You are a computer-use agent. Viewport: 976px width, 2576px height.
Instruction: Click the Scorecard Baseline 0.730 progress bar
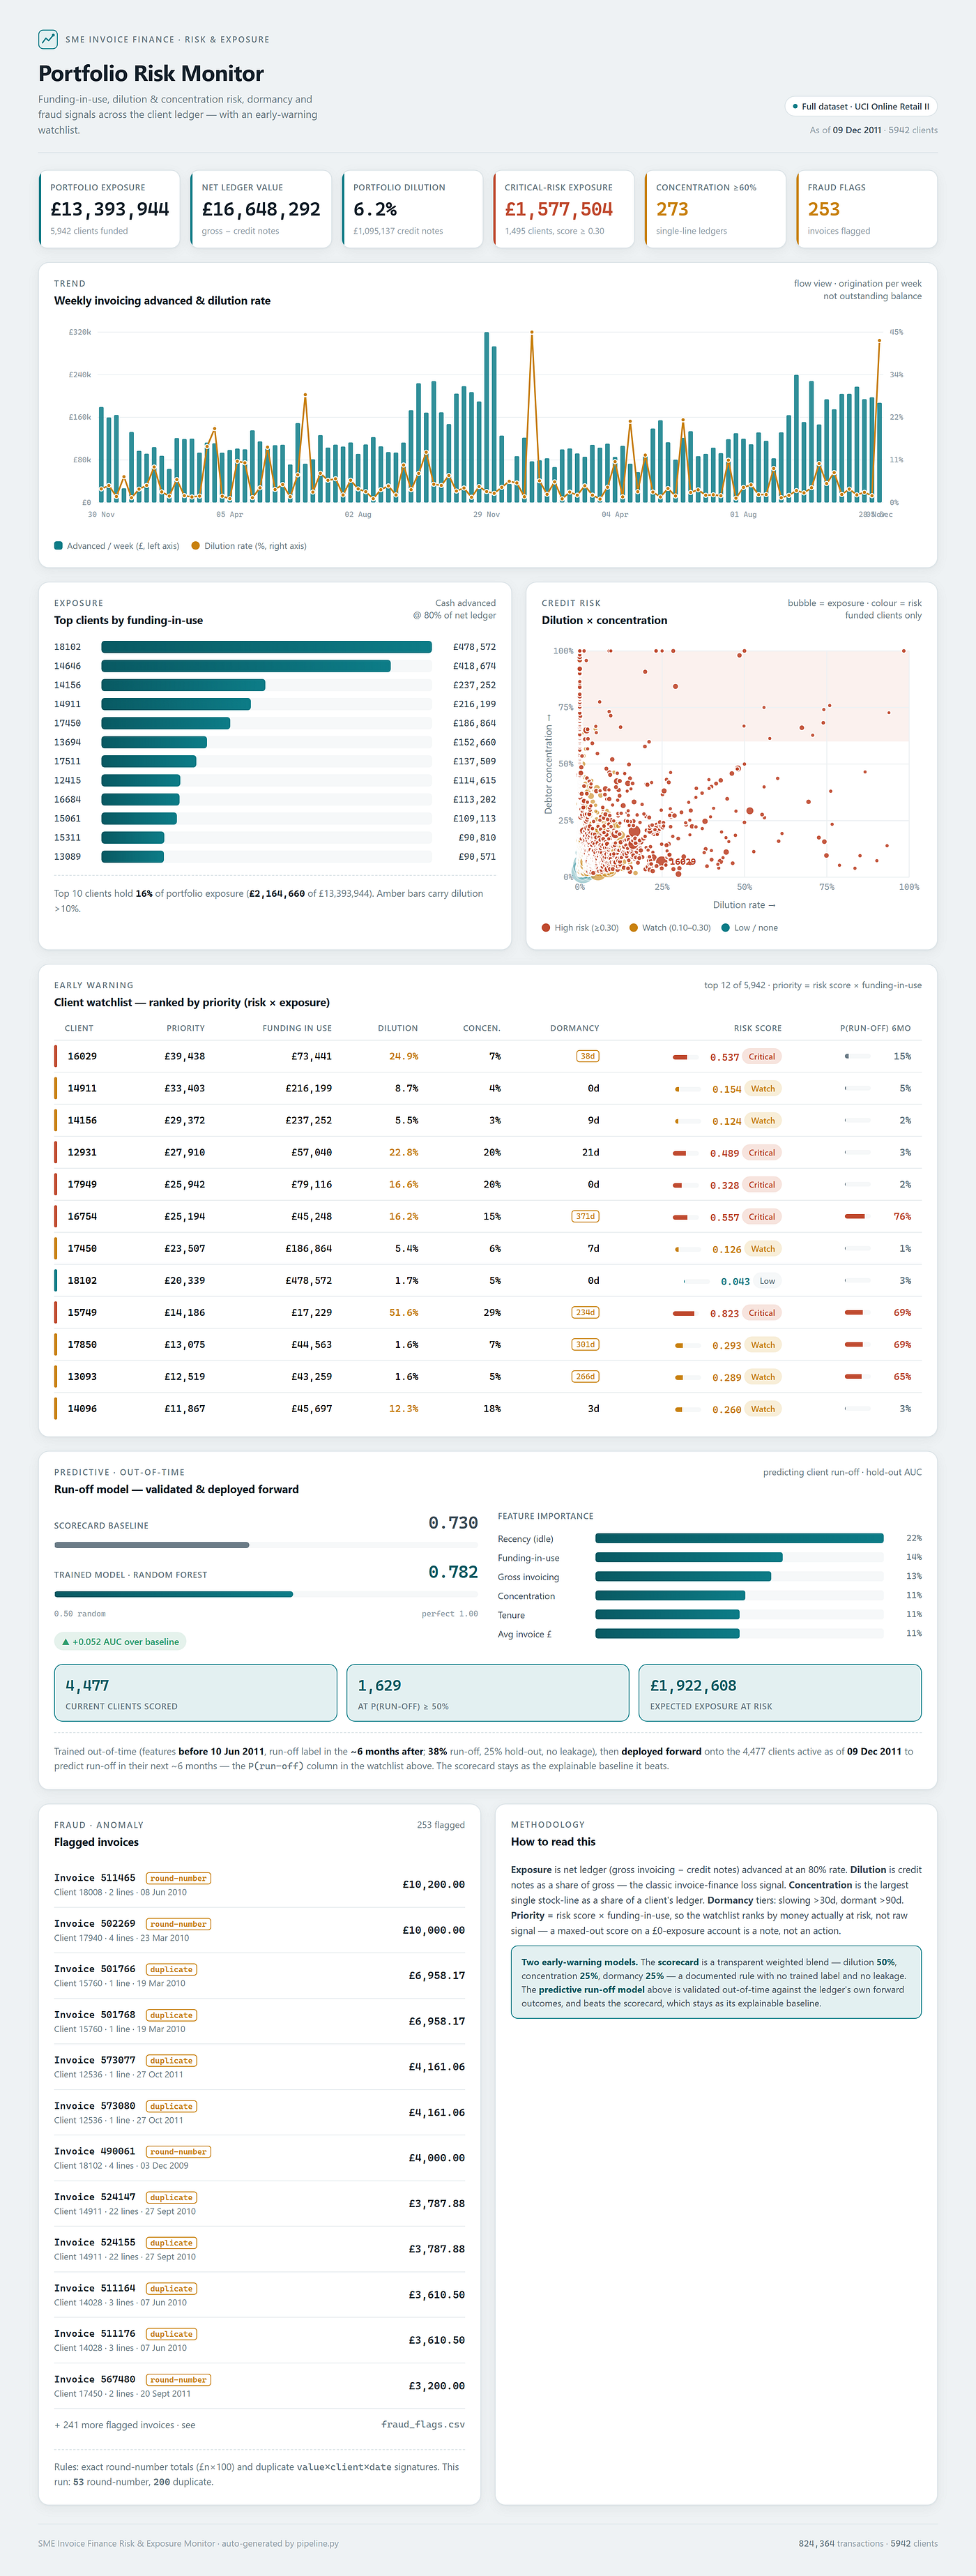(x=266, y=1545)
